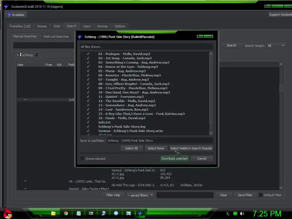Click the pin icon on schlong search tab

(36, 55)
